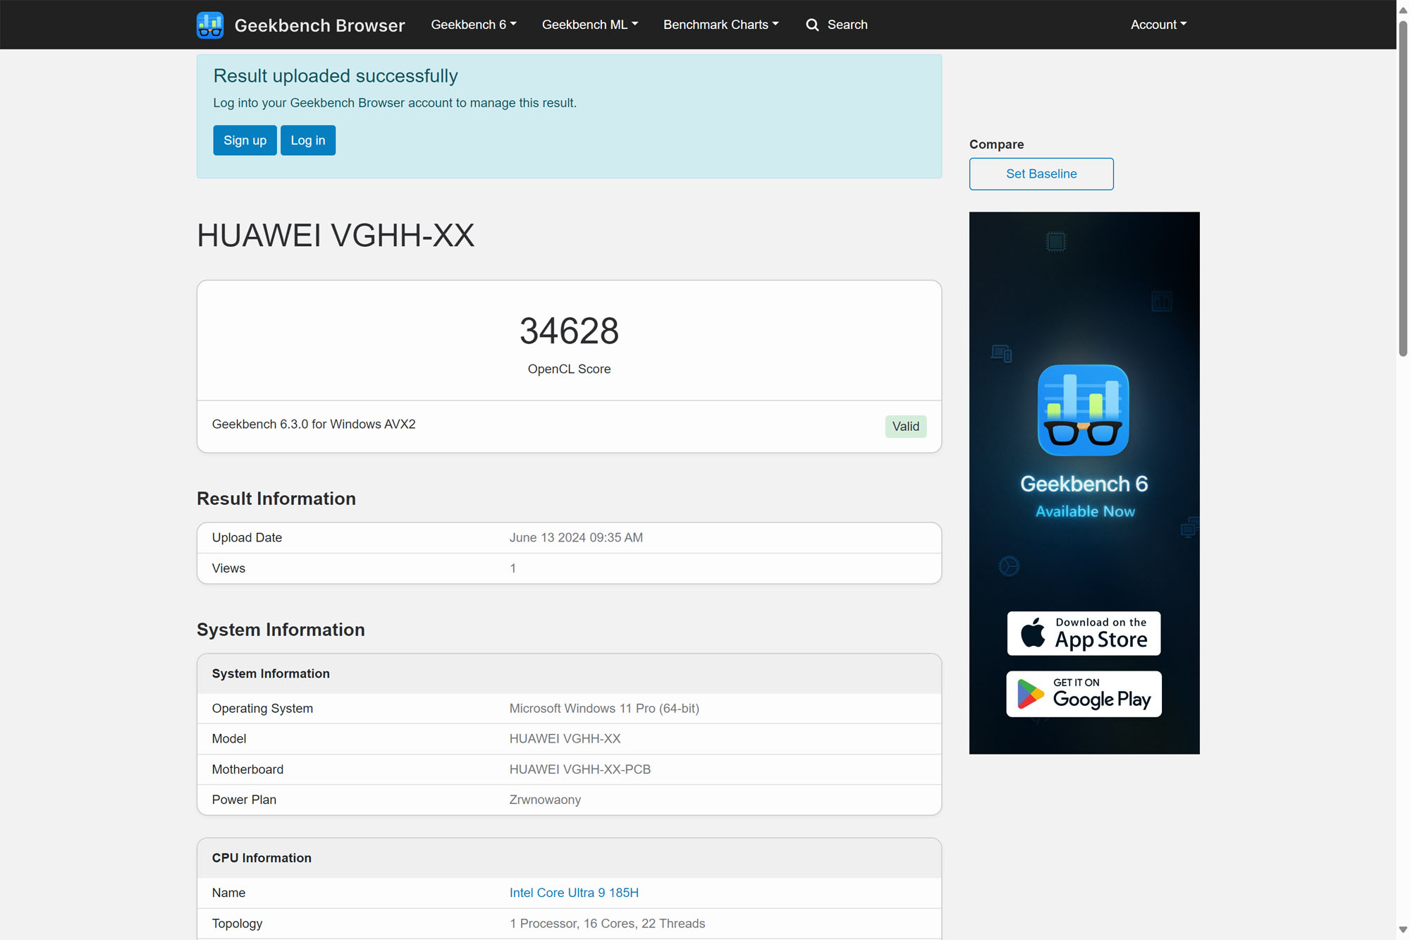Click the Geekbench Browser logo icon
Viewport: 1410px width, 940px height.
pyautogui.click(x=210, y=25)
